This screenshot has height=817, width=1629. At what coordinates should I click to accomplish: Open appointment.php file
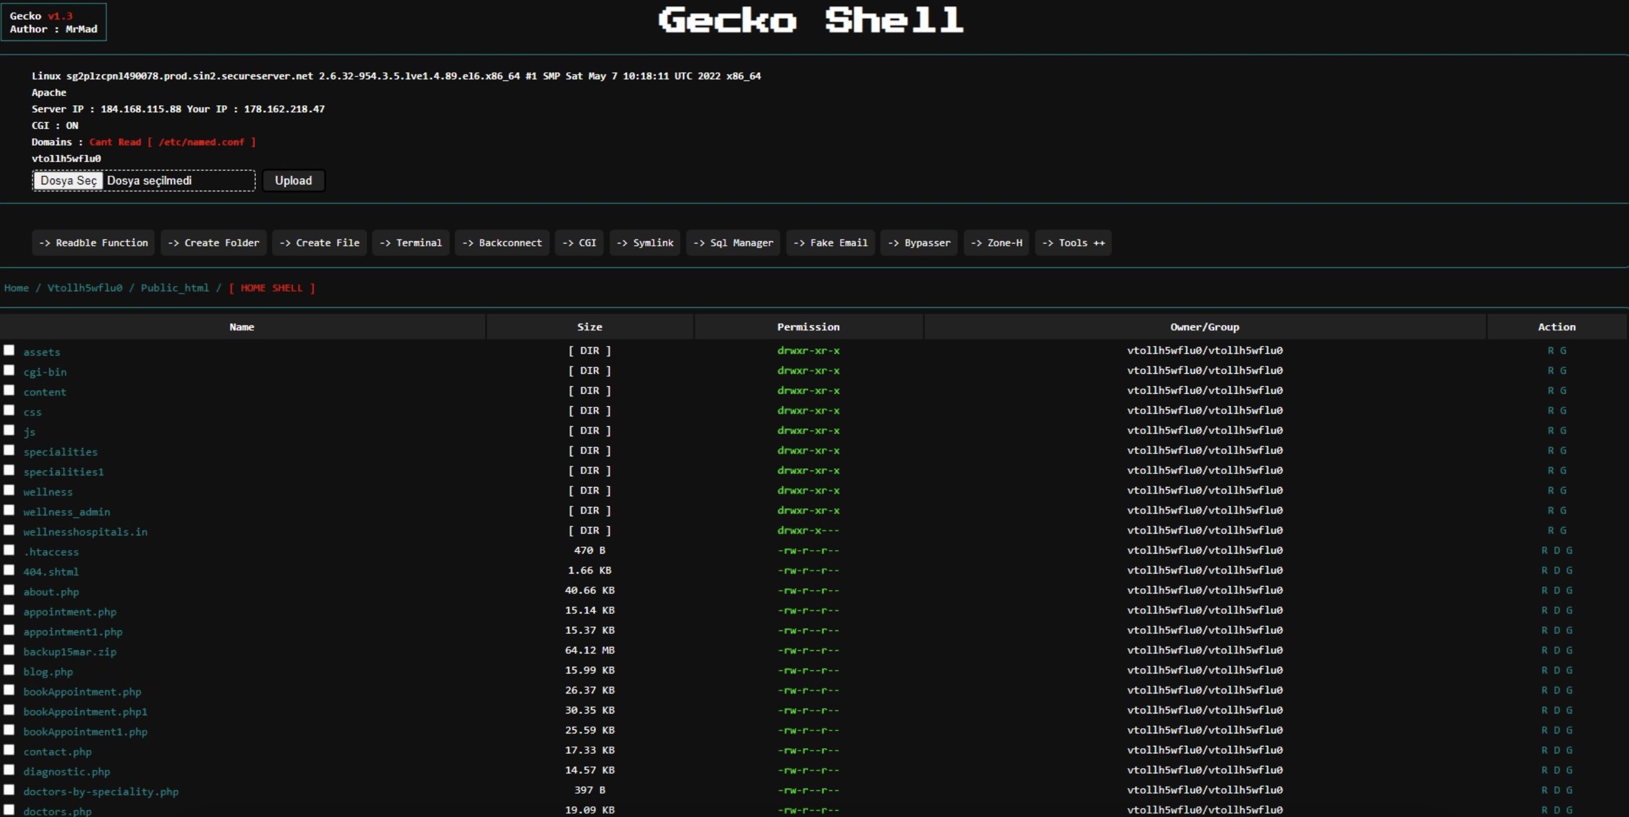pyautogui.click(x=69, y=612)
